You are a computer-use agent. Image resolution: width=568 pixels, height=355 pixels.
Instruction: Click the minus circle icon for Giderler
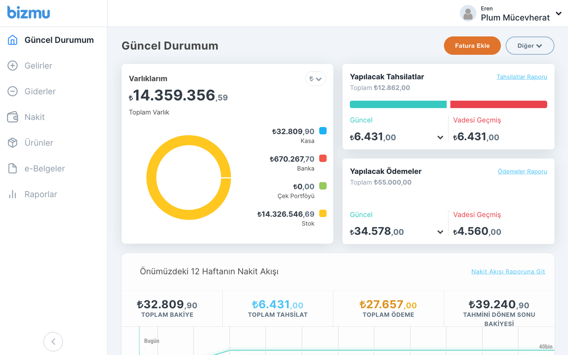pyautogui.click(x=12, y=91)
